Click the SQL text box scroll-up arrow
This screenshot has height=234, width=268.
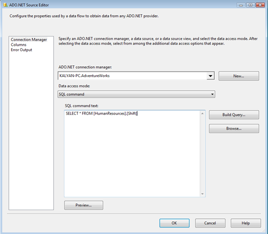203,114
